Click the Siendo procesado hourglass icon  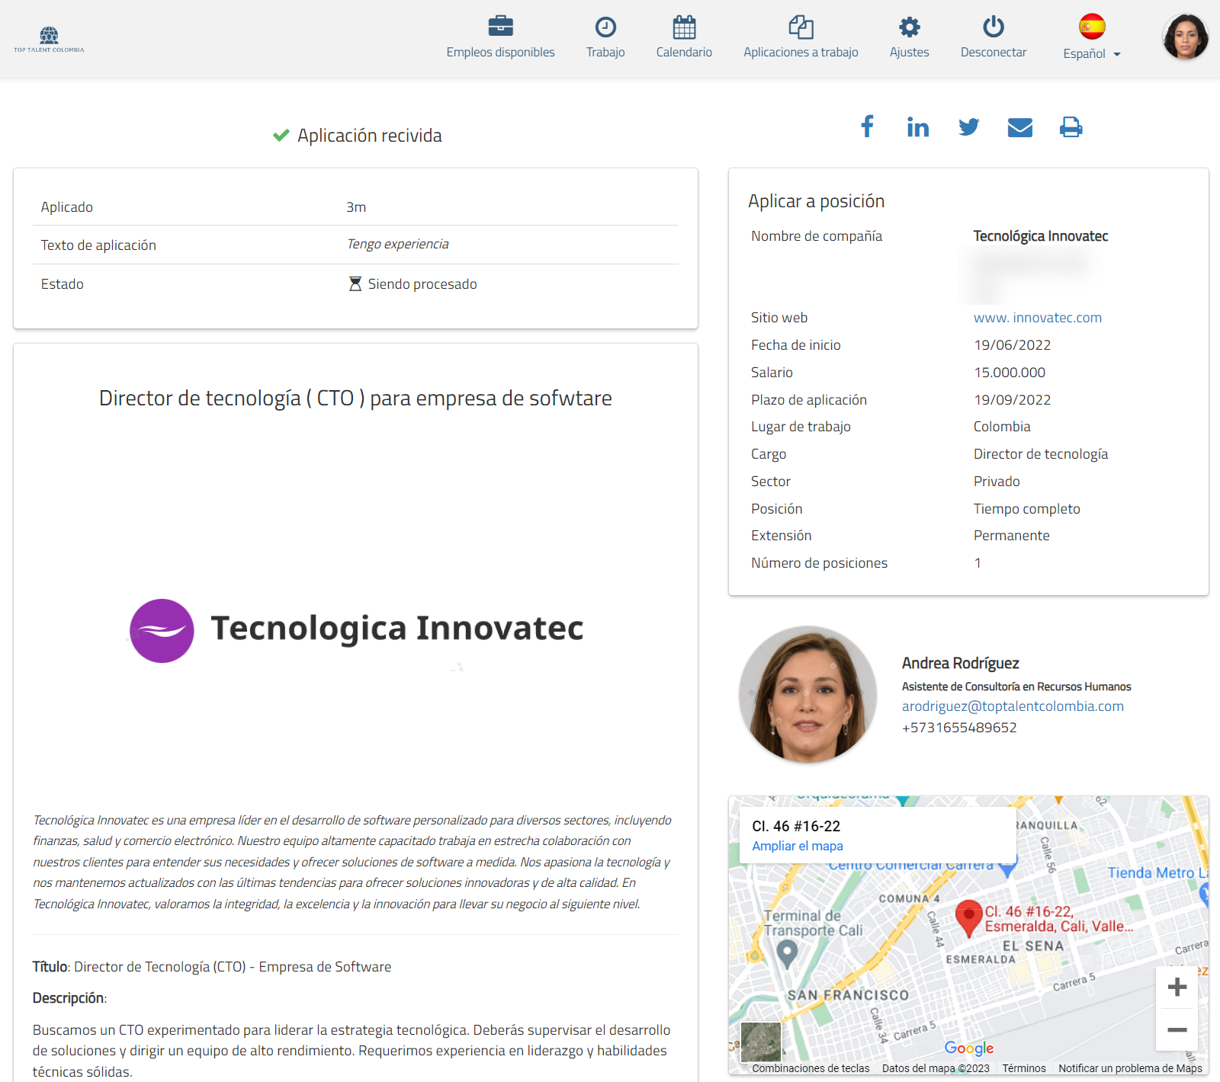355,284
